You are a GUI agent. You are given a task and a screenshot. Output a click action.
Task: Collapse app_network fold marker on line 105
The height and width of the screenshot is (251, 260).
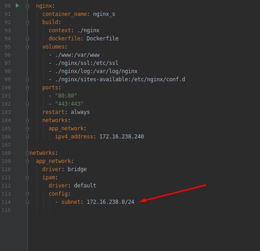[28, 129]
